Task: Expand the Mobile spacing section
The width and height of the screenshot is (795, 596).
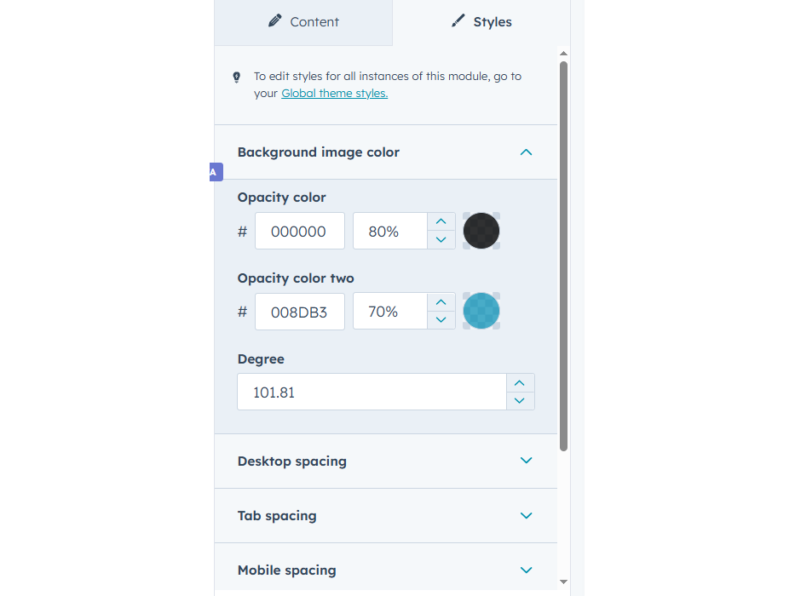Action: (526, 570)
